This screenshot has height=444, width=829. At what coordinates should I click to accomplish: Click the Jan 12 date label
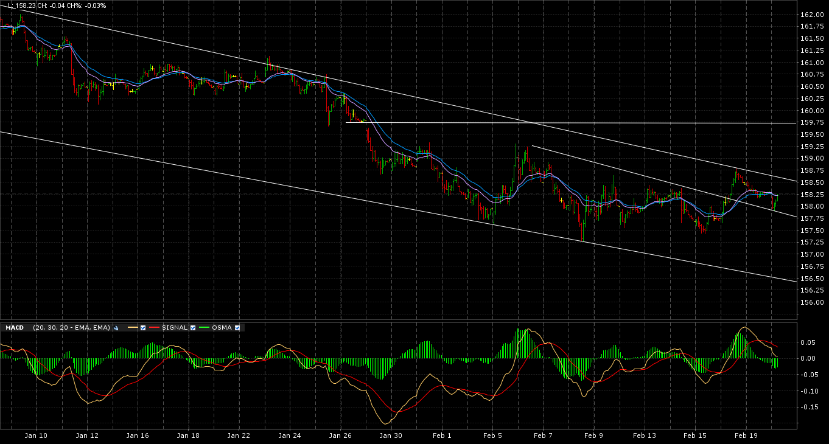click(x=87, y=435)
